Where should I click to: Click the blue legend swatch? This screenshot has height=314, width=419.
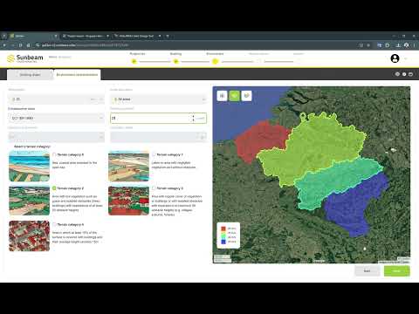(x=223, y=242)
